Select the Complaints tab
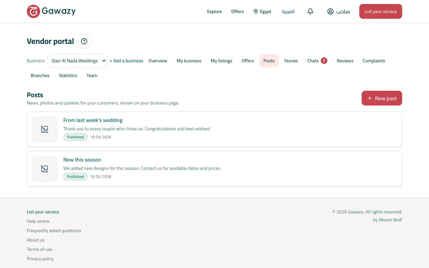 [x=374, y=61]
